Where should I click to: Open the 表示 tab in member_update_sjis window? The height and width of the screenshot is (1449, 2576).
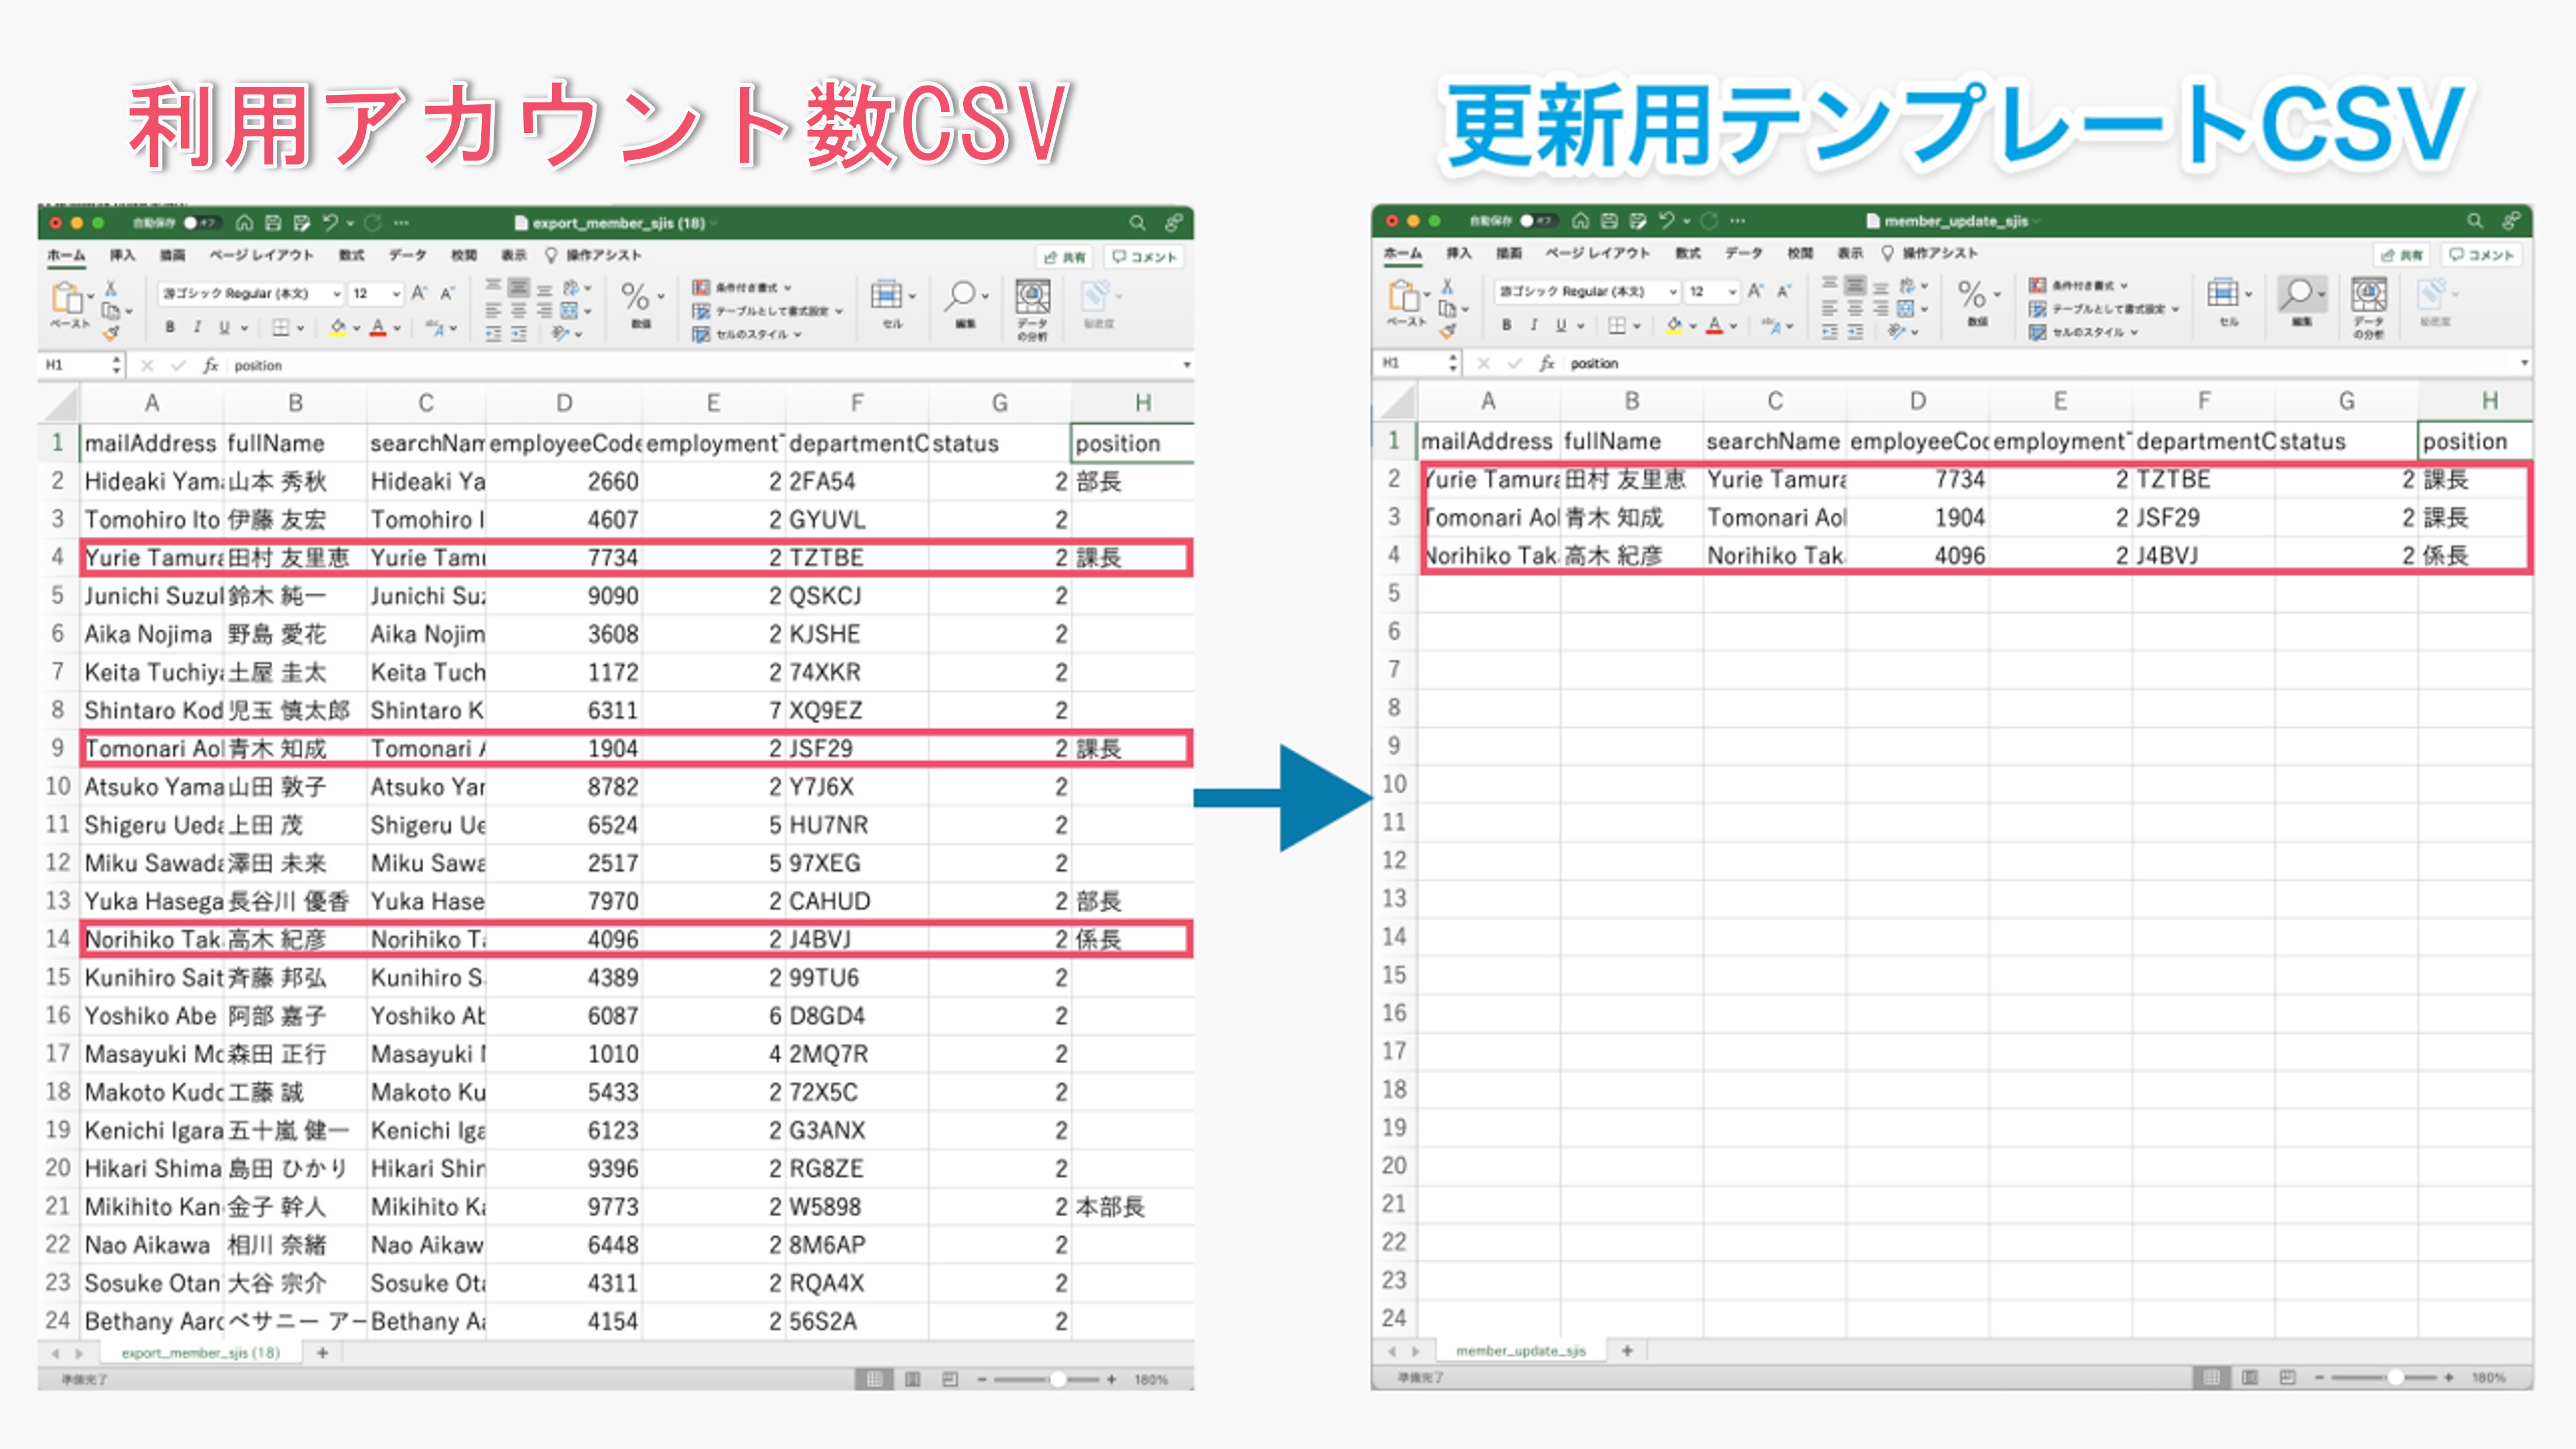coord(1850,253)
